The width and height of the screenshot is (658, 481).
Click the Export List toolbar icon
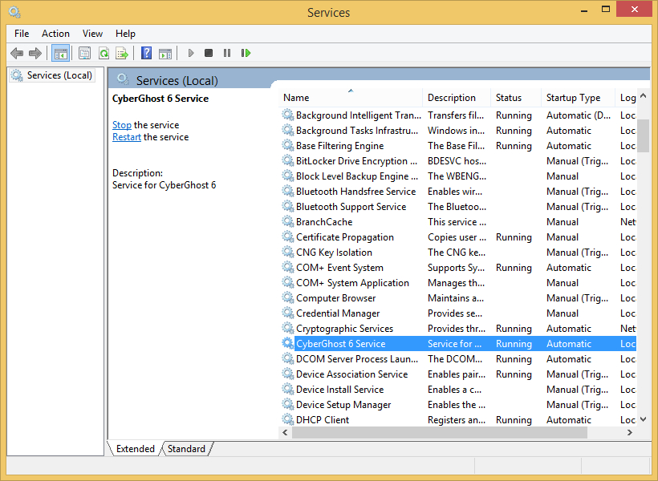[122, 53]
